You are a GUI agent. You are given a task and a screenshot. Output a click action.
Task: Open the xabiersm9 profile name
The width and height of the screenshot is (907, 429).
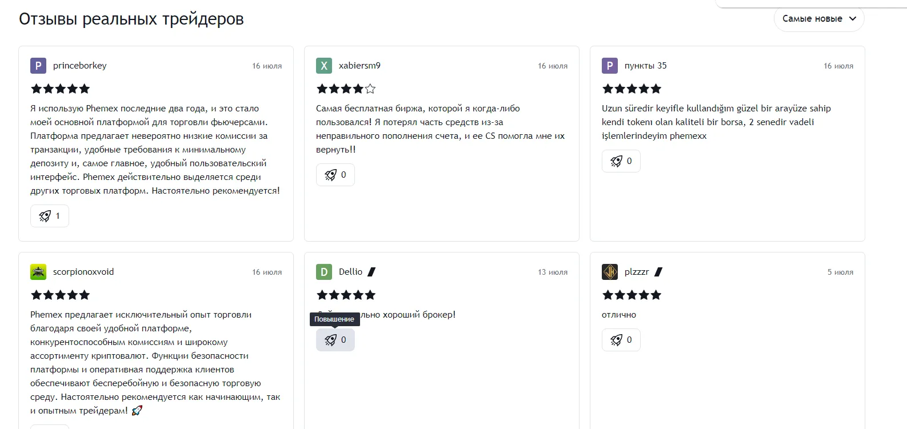click(359, 66)
